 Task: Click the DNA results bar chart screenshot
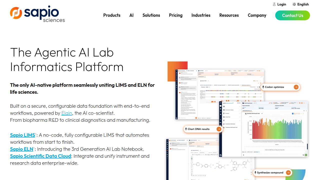tap(263, 129)
